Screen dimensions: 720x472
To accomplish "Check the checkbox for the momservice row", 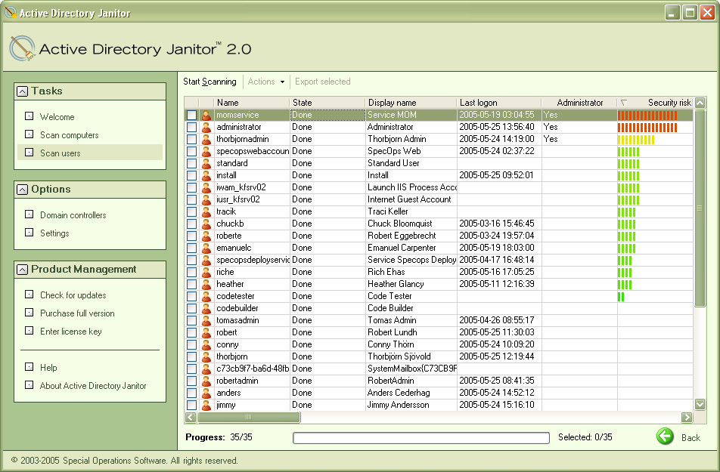I will tap(191, 115).
